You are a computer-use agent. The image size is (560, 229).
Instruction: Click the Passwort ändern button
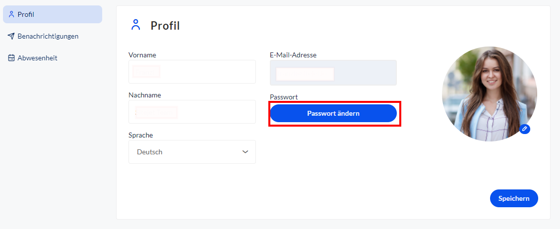(x=333, y=113)
